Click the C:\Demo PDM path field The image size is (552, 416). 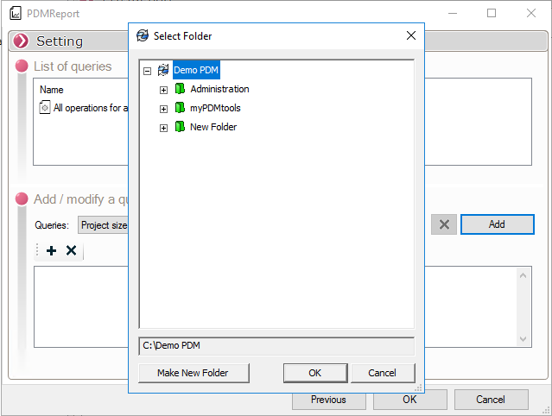[276, 346]
